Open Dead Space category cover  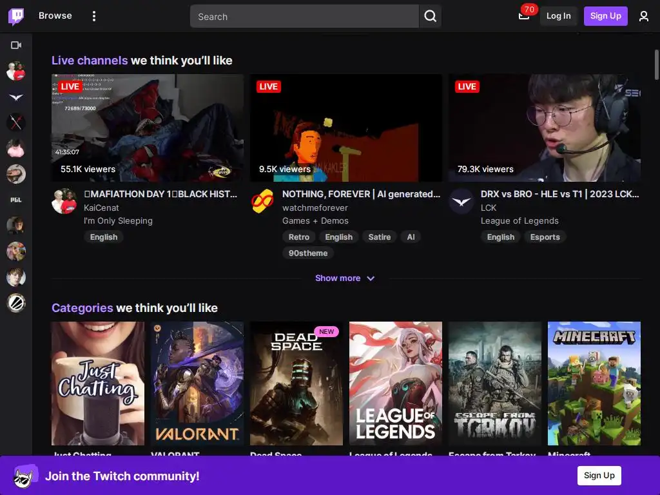296,383
